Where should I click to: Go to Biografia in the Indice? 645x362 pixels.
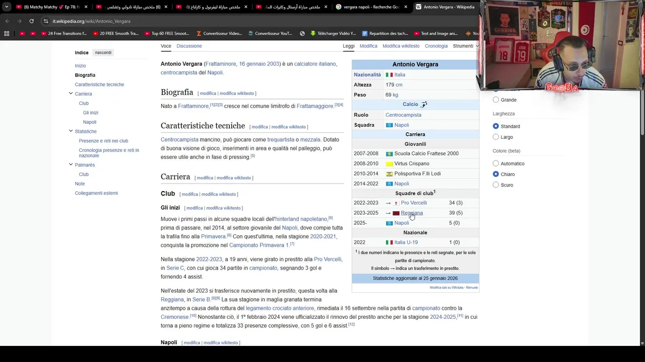click(x=85, y=75)
